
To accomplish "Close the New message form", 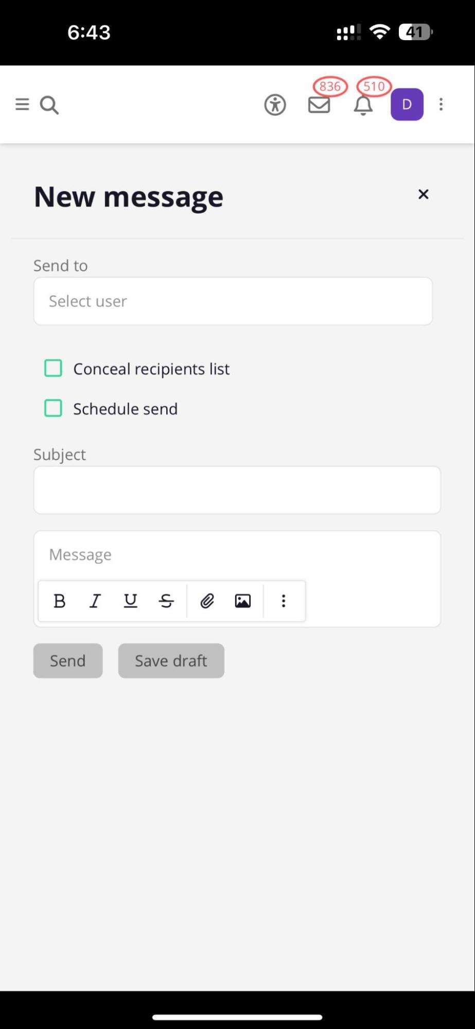I will click(x=424, y=194).
